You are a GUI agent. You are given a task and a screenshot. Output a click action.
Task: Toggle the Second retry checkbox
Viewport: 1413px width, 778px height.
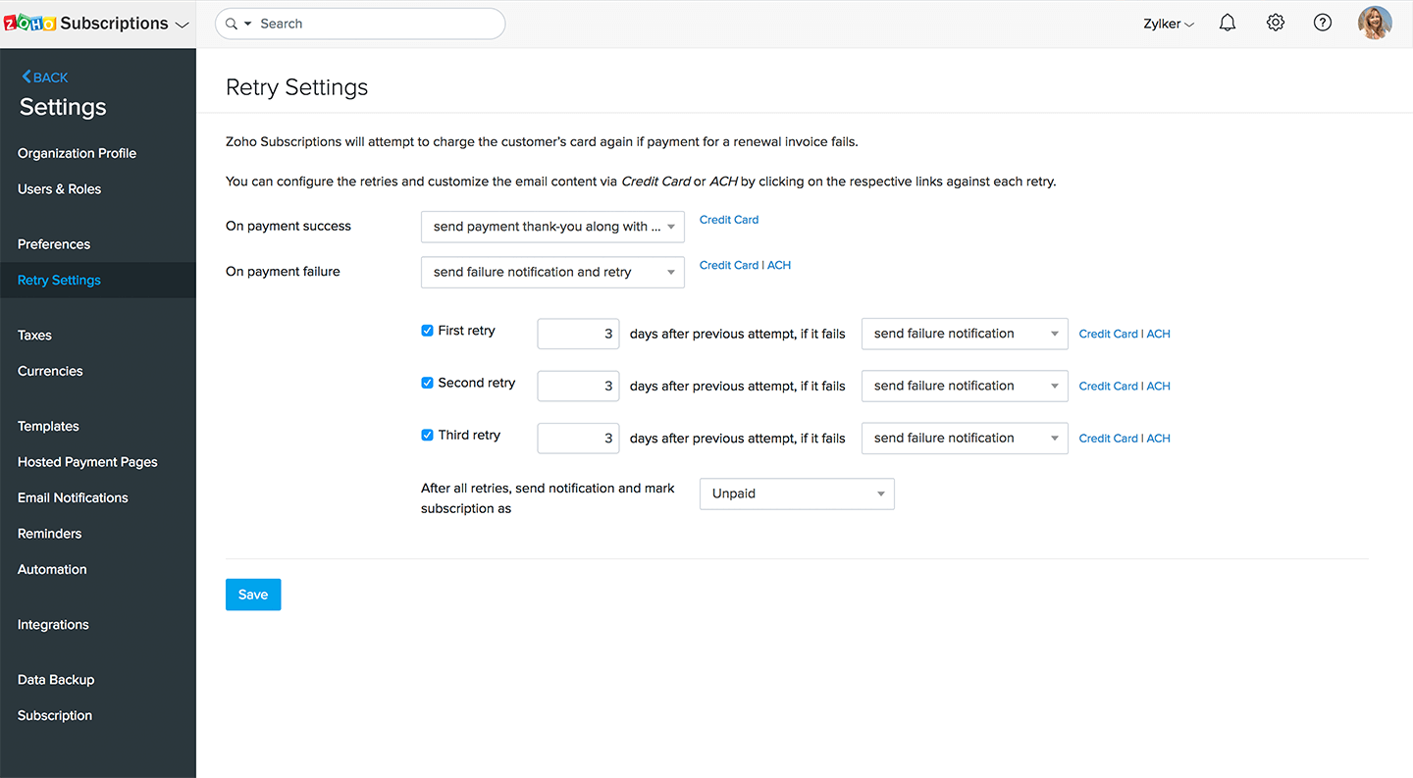coord(427,383)
